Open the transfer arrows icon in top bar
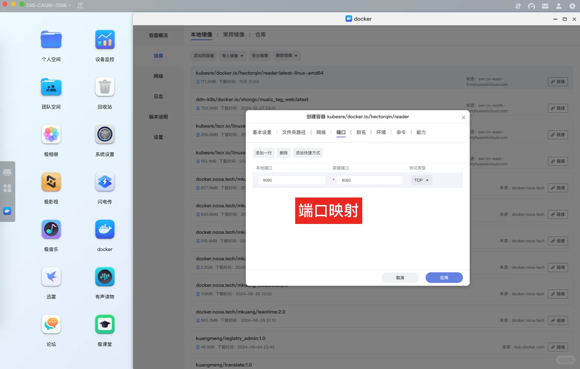 pyautogui.click(x=518, y=6)
